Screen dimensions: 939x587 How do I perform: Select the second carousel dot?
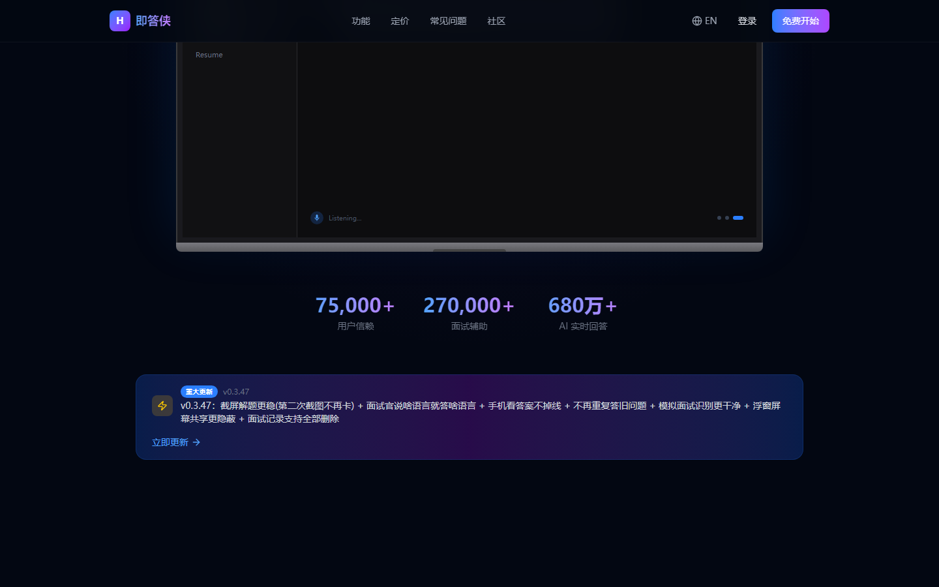pyautogui.click(x=727, y=218)
